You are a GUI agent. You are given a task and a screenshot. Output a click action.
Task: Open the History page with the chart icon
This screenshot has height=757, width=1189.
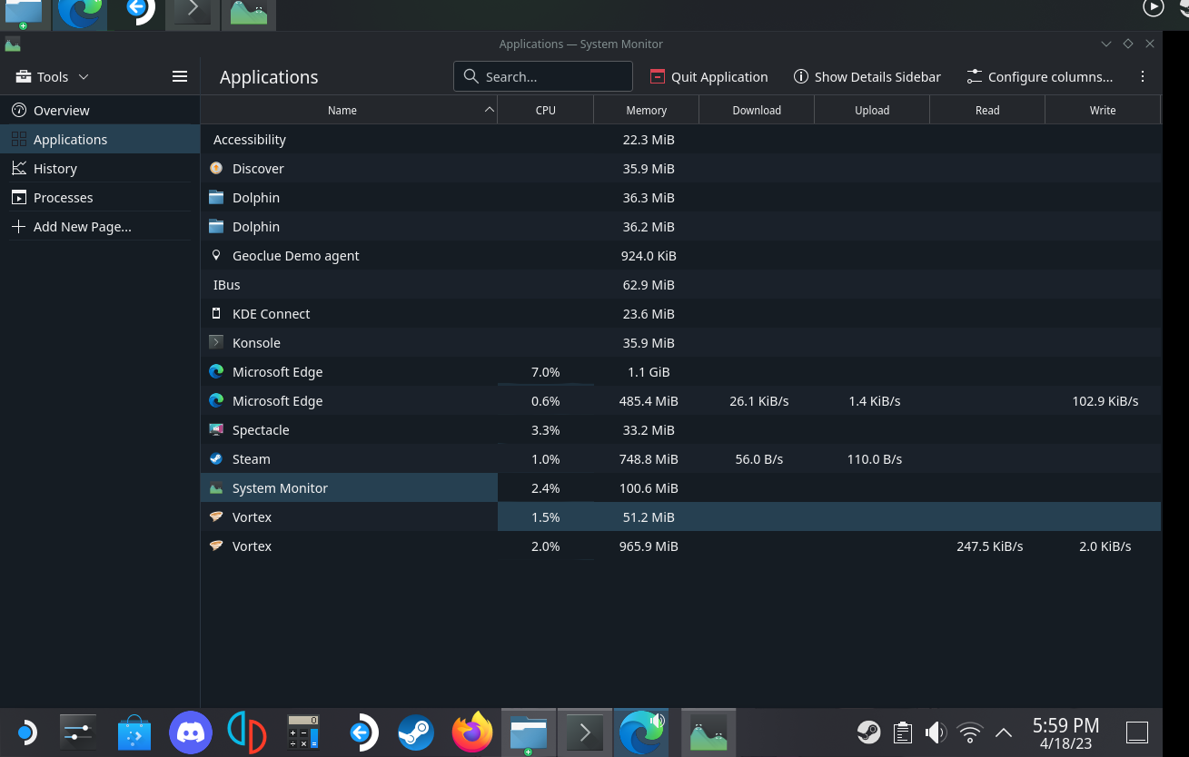click(x=55, y=168)
